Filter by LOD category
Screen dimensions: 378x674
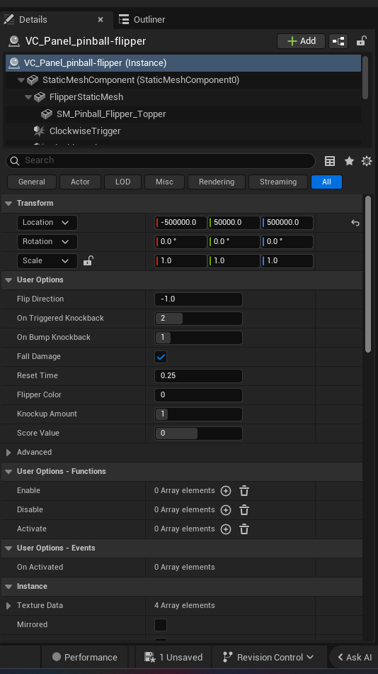click(x=122, y=182)
